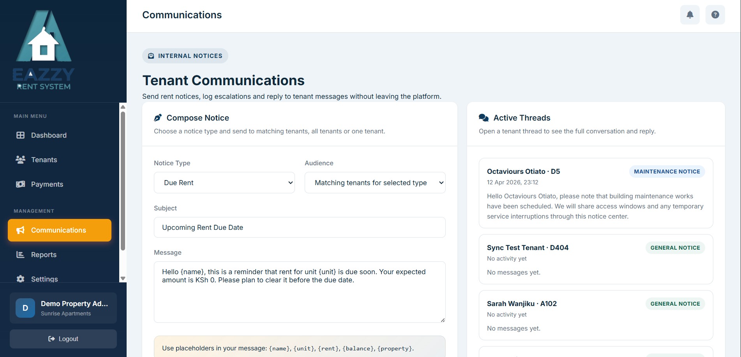Click the Compose Notice heading
The width and height of the screenshot is (741, 357).
[x=198, y=118]
